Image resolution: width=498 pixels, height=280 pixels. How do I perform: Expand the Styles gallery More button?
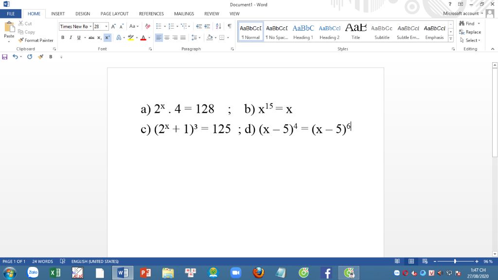451,39
